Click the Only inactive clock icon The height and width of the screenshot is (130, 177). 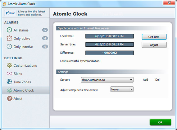(9, 47)
